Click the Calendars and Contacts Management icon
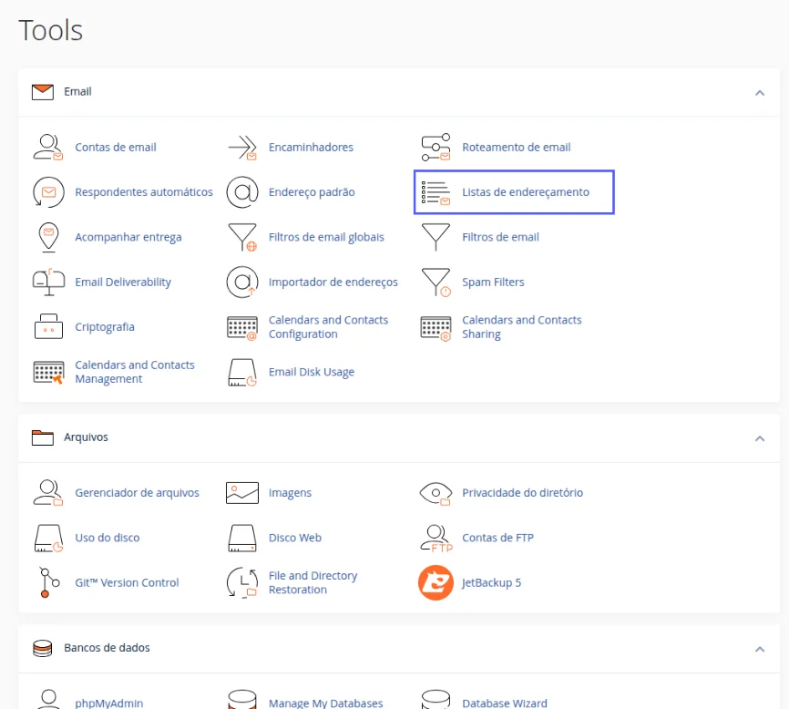 (48, 373)
